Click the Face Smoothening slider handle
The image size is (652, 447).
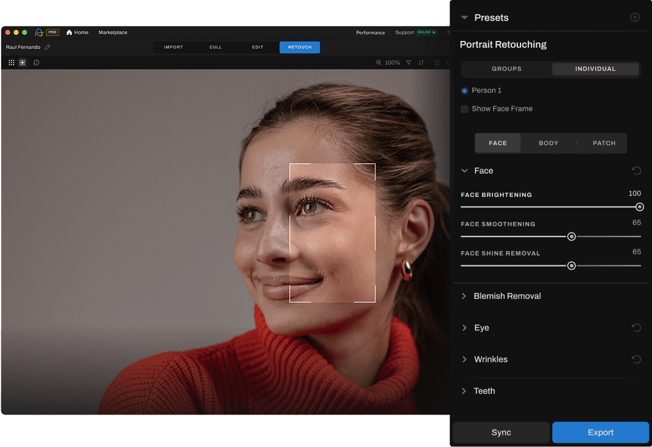tap(571, 237)
